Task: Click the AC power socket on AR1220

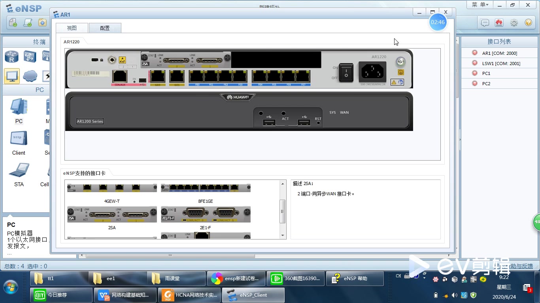Action: click(372, 72)
